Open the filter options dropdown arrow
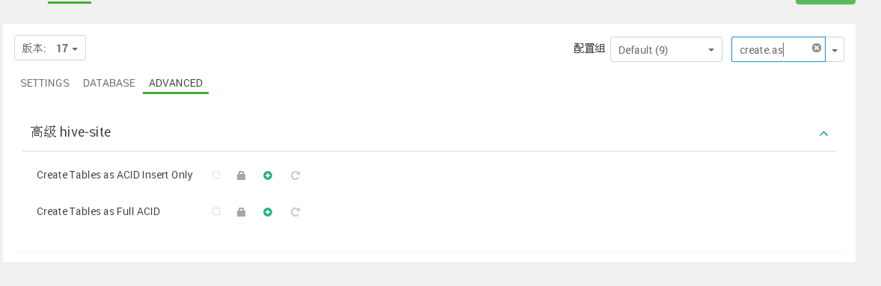This screenshot has height=286, width=881. point(835,49)
